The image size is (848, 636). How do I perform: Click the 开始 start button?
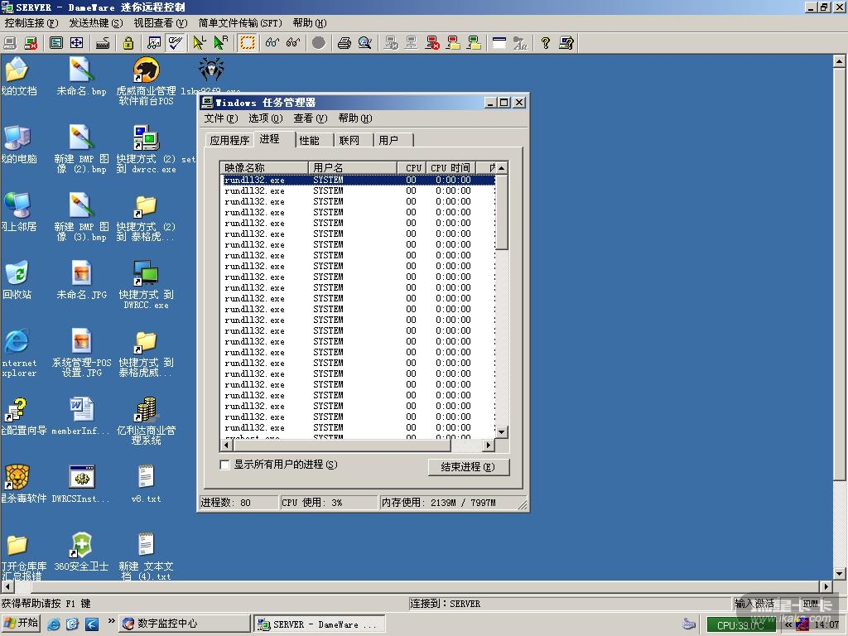[22, 624]
